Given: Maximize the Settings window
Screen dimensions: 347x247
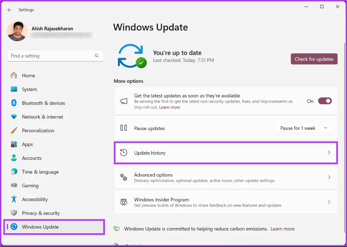Looking at the screenshot, I should coord(322,7).
